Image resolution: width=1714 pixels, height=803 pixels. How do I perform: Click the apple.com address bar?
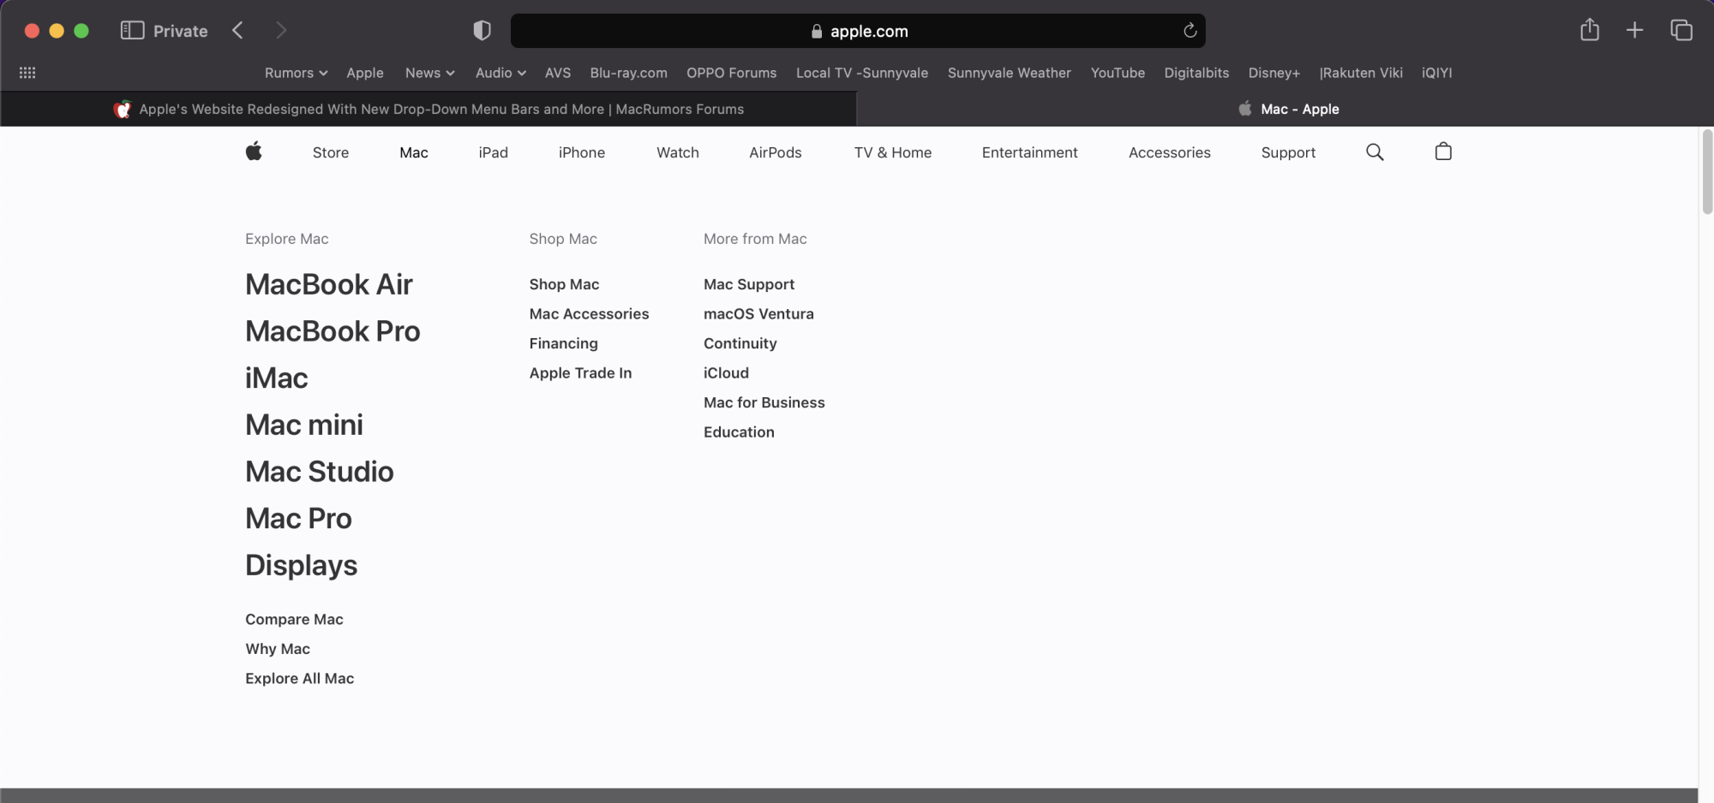(858, 31)
